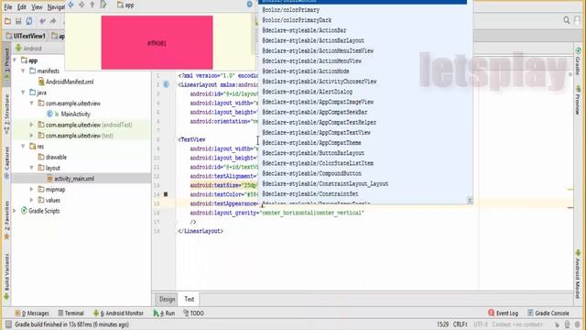Click the back arrow in the color popup
Image resolution: width=586 pixels, height=330 pixels.
[x=71, y=5]
